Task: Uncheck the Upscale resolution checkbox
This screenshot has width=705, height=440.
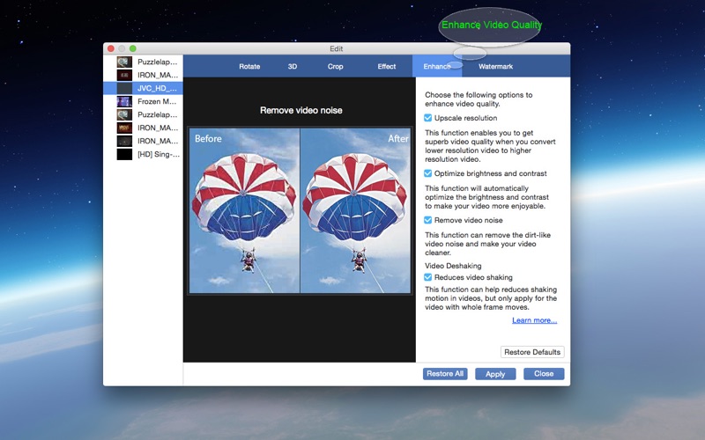Action: [428, 118]
